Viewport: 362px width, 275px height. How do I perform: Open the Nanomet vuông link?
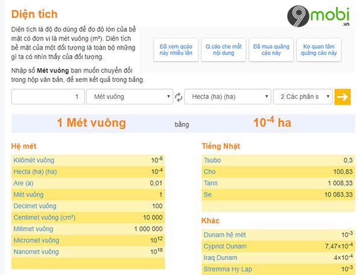coord(36,251)
